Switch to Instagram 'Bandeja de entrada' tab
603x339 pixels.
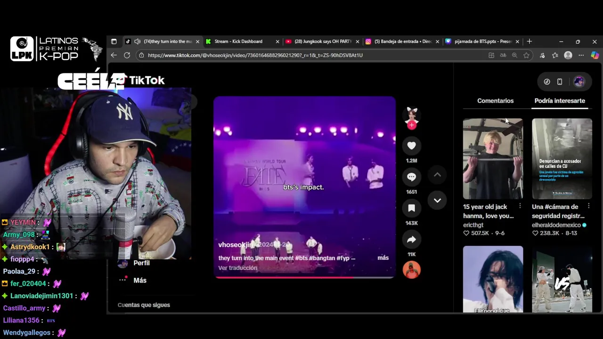[x=403, y=41]
